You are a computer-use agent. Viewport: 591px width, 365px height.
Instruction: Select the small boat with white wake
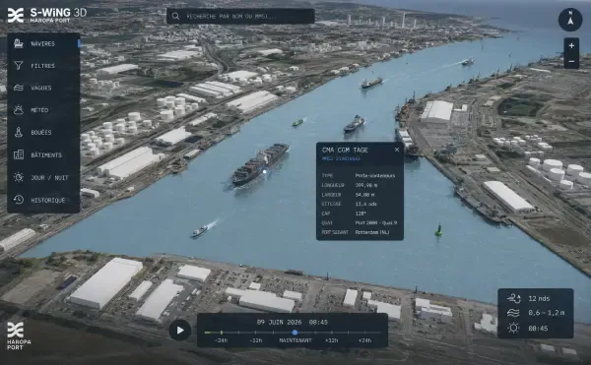(201, 230)
